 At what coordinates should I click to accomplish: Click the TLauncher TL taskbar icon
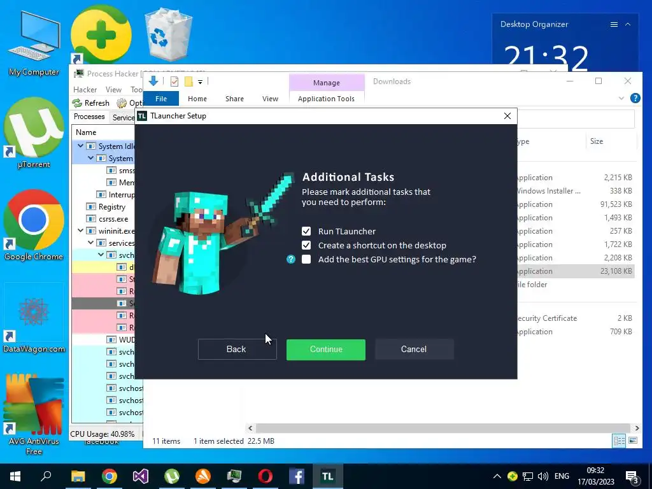coord(328,476)
